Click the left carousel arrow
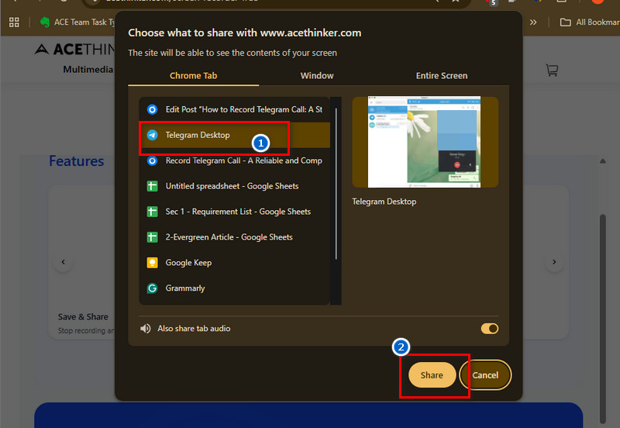The image size is (620, 428). tap(64, 262)
